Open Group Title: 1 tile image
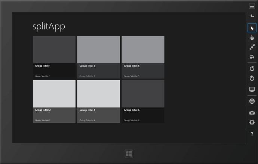The width and height of the screenshot is (258, 164). pyautogui.click(x=54, y=49)
